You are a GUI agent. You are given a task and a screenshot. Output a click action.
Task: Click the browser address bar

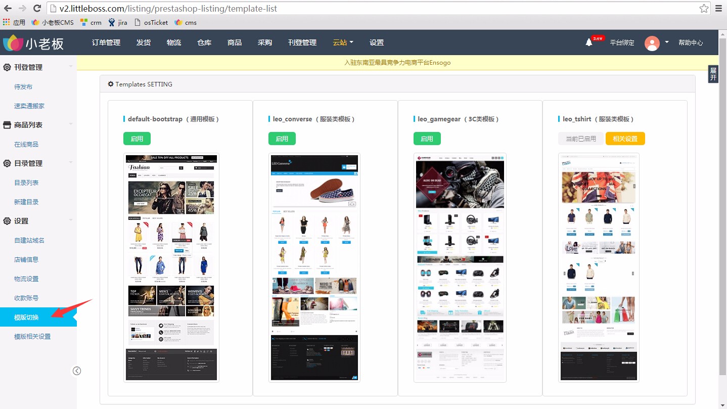point(354,9)
